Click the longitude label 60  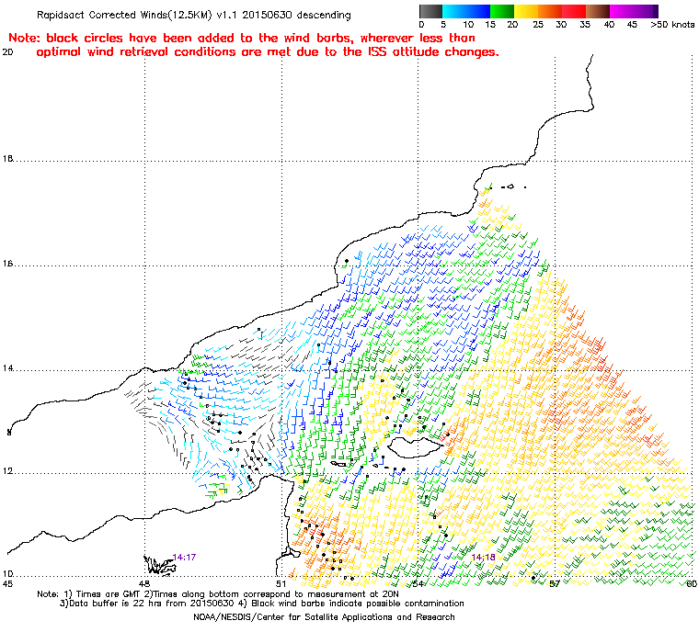[x=691, y=584]
